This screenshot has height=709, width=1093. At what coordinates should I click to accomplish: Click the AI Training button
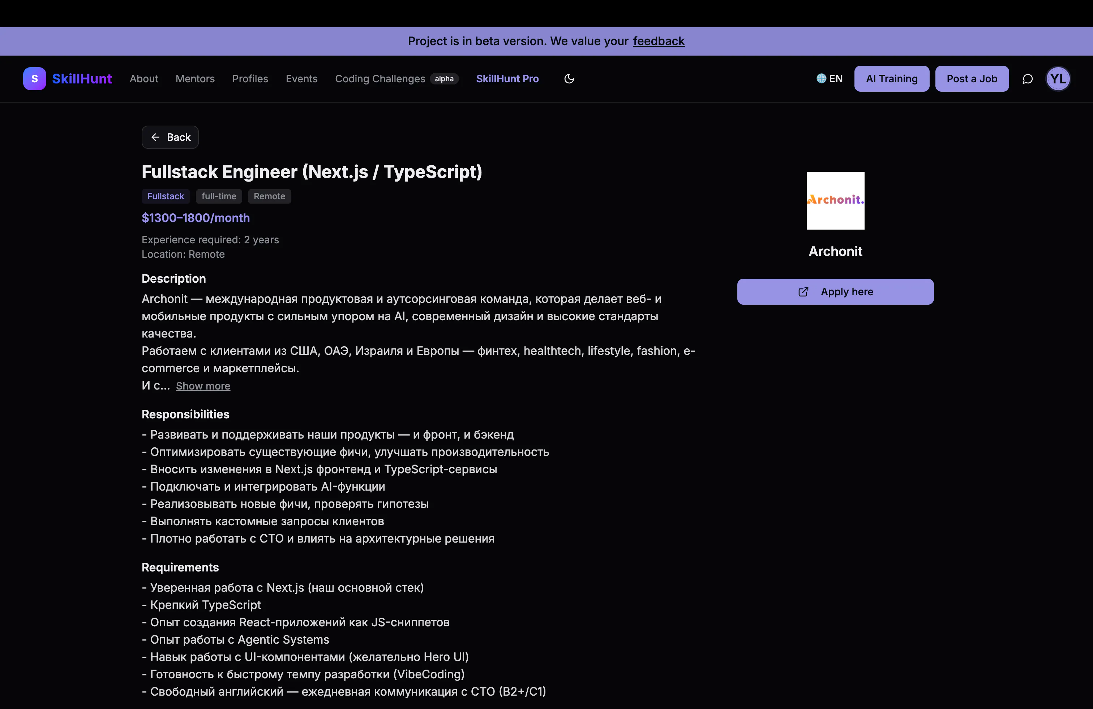click(891, 78)
